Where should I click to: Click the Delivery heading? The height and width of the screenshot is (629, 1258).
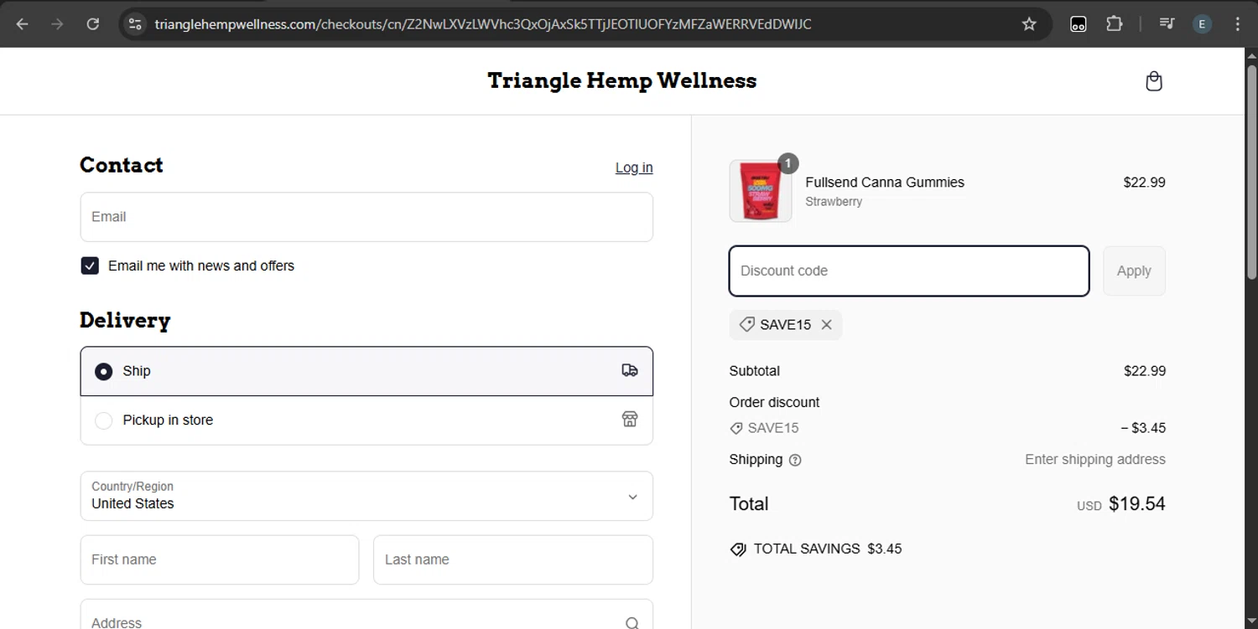coord(125,321)
